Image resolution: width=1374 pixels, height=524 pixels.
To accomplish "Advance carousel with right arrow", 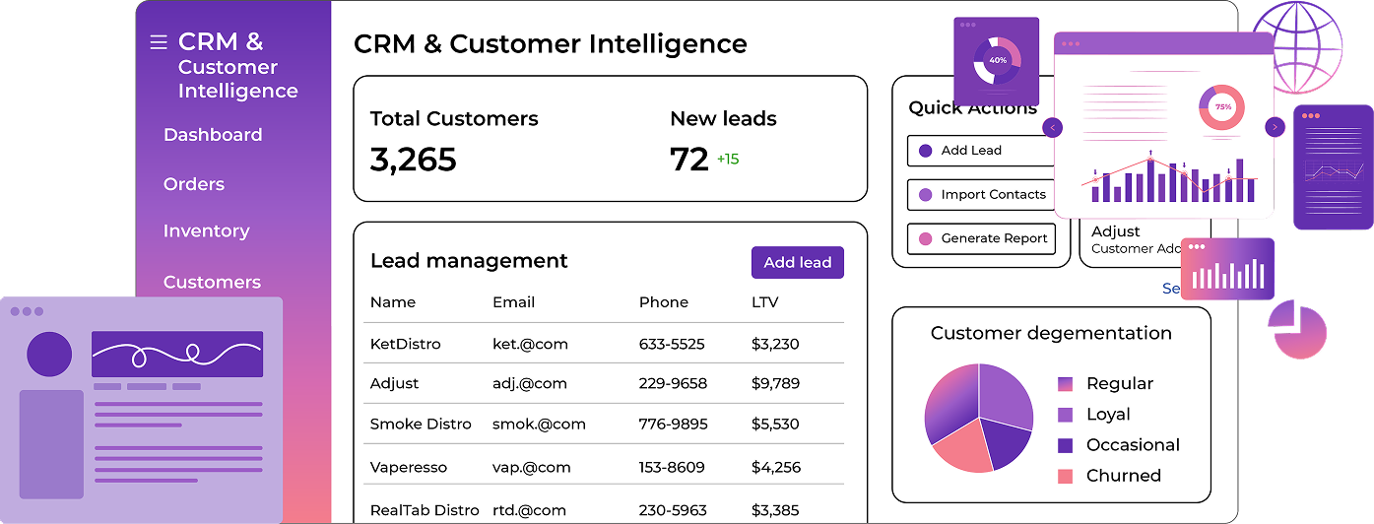I will click(1275, 127).
